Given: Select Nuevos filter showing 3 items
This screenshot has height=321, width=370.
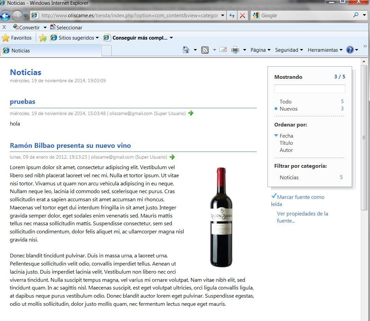Looking at the screenshot, I should (x=309, y=109).
